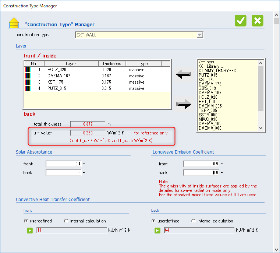The height and width of the screenshot is (253, 280).
Task: Click the No. column header
Action: [34, 64]
